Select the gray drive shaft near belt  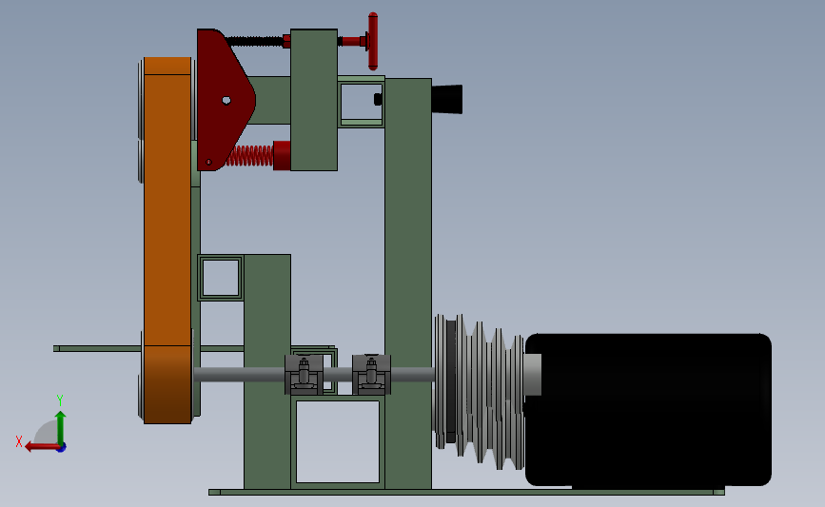tap(240, 375)
